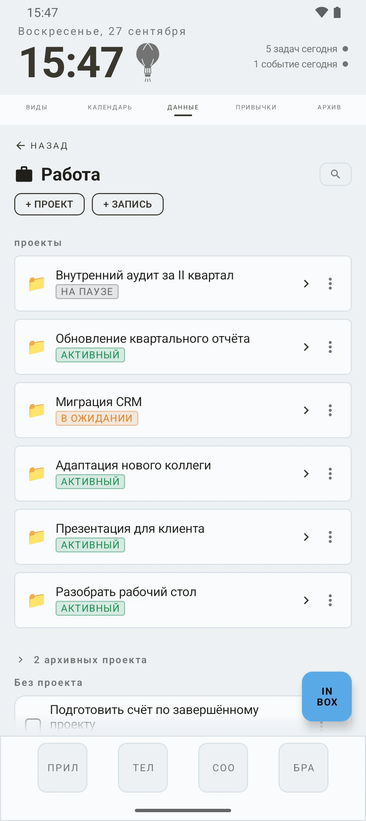Screen dimensions: 366x821
Task: Tap the БРА dock button
Action: click(x=304, y=767)
